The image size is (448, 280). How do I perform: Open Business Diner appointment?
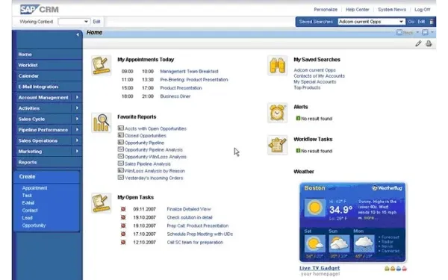click(x=175, y=96)
